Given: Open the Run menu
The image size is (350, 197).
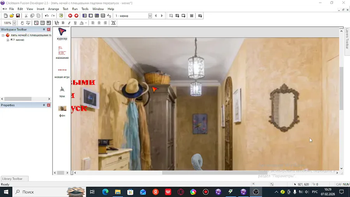Looking at the screenshot, I should tap(75, 9).
